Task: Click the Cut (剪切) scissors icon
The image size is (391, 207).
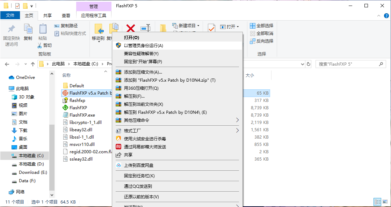Action: click(x=39, y=45)
